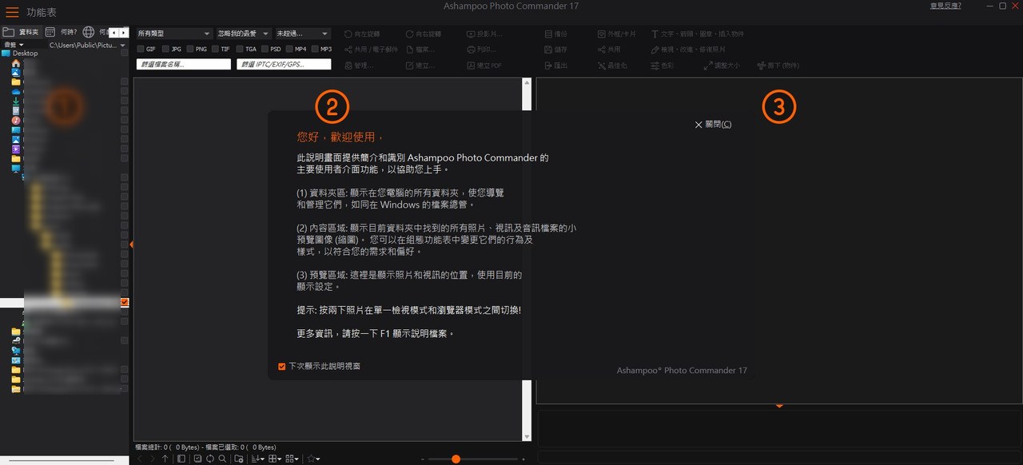Toggle the JPG filter checkbox

coord(165,50)
